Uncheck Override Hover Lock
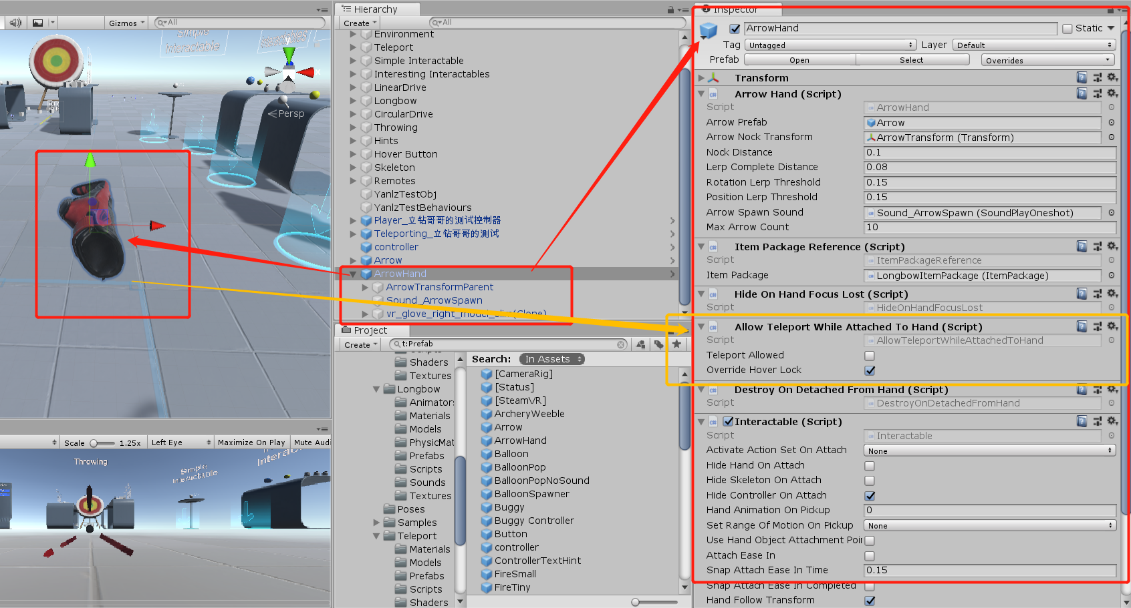1131x608 pixels. click(870, 370)
